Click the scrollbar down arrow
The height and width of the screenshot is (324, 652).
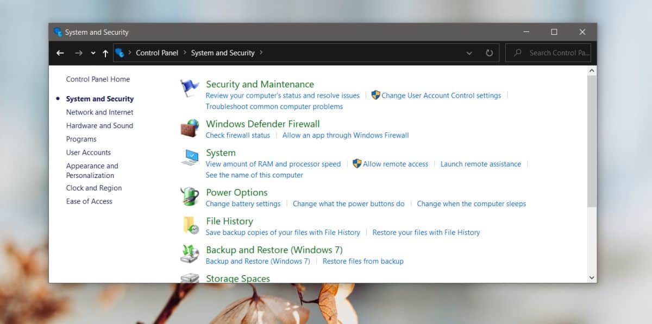(x=592, y=277)
